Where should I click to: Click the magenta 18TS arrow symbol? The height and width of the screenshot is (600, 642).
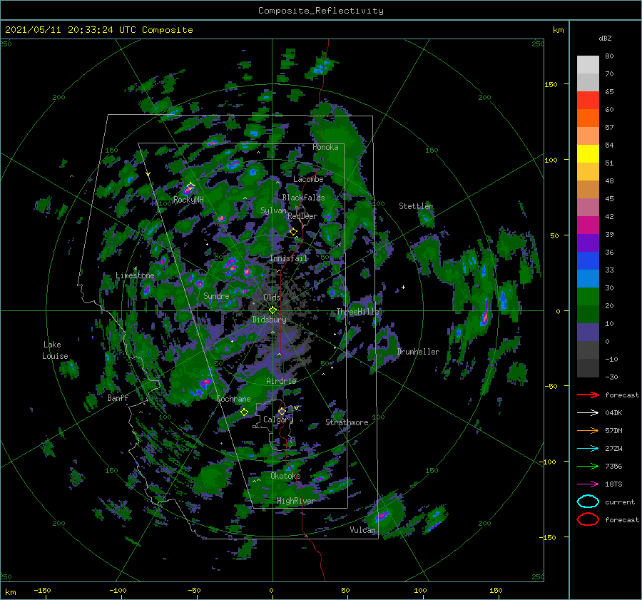(588, 484)
